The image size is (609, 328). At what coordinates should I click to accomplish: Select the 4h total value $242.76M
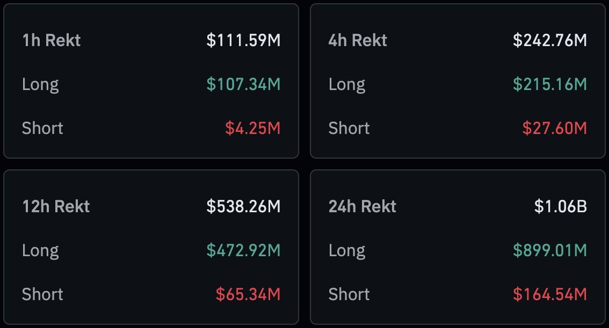[x=549, y=40]
